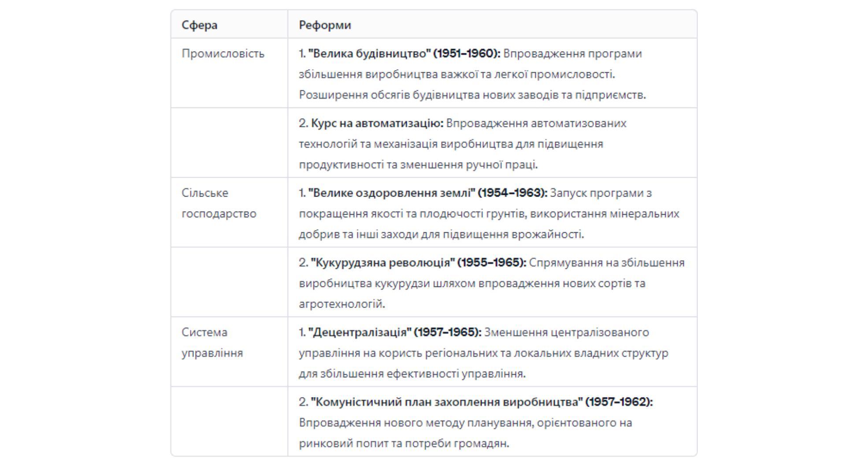Click text "ринковий попит та потреби громадян"
Image resolution: width=846 pixels, height=476 pixels.
pyautogui.click(x=404, y=443)
